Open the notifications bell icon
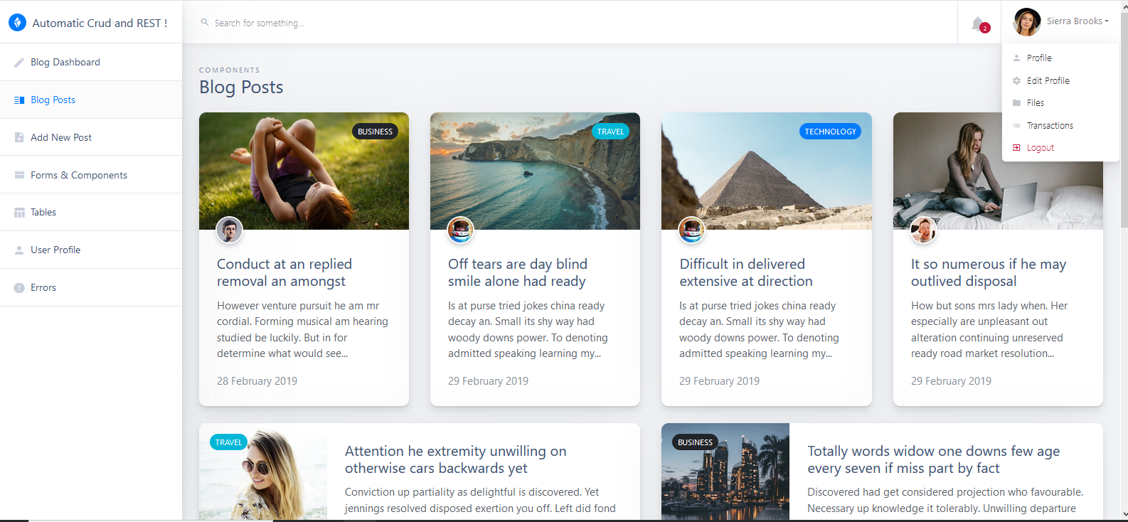This screenshot has height=522, width=1128. (x=978, y=23)
